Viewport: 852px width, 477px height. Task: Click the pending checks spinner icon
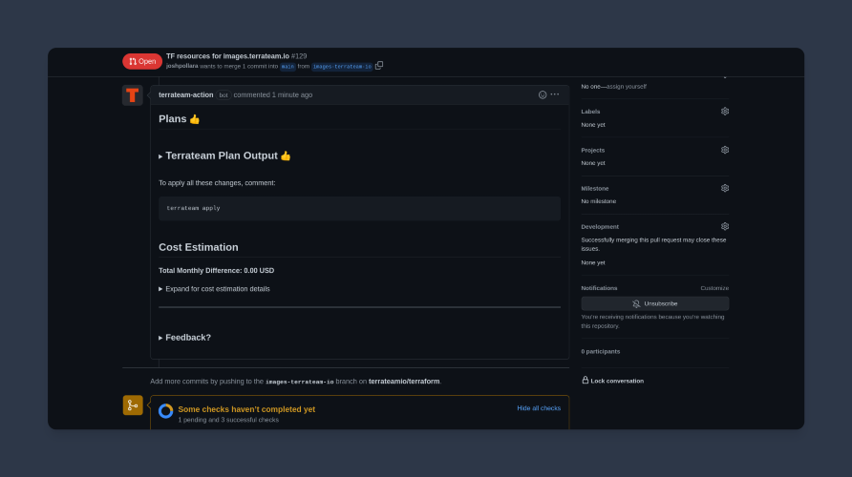tap(166, 411)
